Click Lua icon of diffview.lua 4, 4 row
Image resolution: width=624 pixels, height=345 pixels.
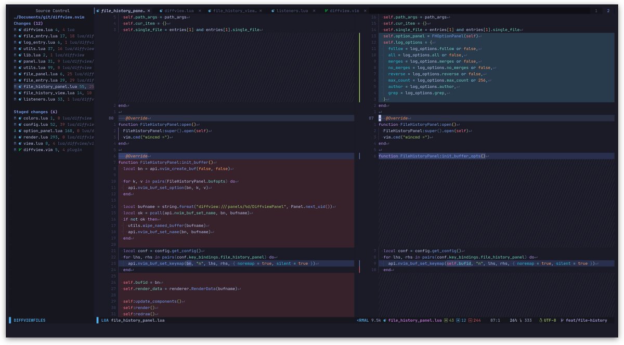tap(20, 30)
